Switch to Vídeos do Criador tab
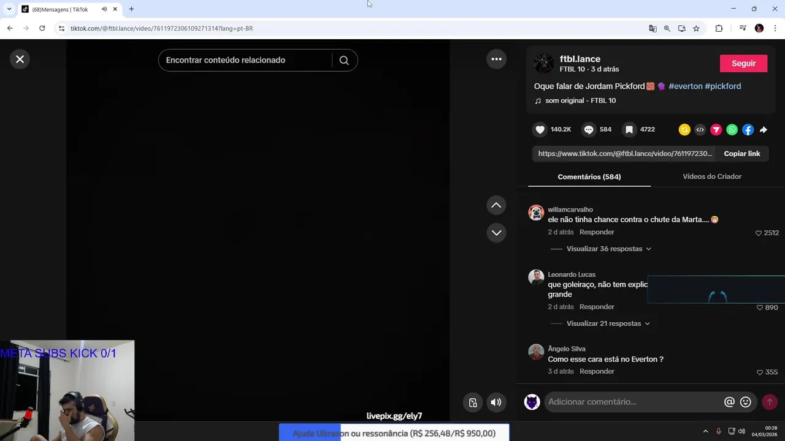The width and height of the screenshot is (785, 441). 712,176
